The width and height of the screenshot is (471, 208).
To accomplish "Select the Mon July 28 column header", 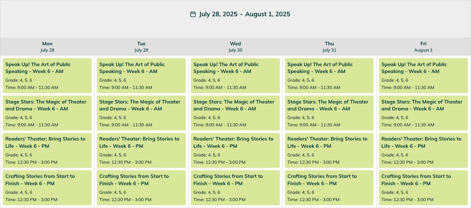I will [x=47, y=47].
